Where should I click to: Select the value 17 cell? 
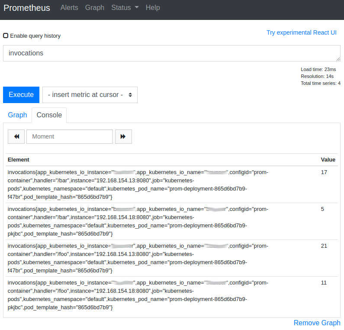tap(324, 172)
